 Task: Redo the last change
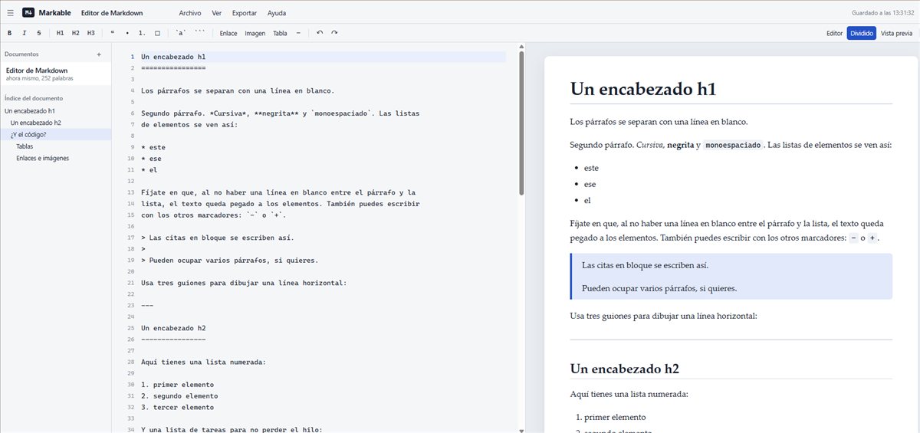click(334, 33)
